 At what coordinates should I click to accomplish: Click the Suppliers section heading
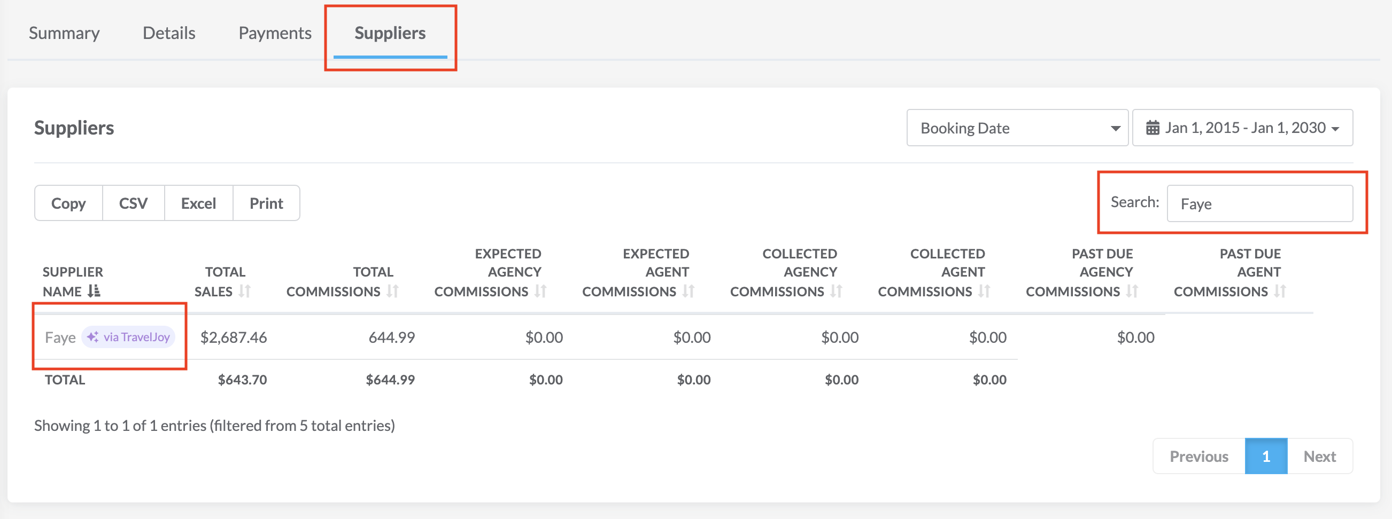click(x=74, y=128)
